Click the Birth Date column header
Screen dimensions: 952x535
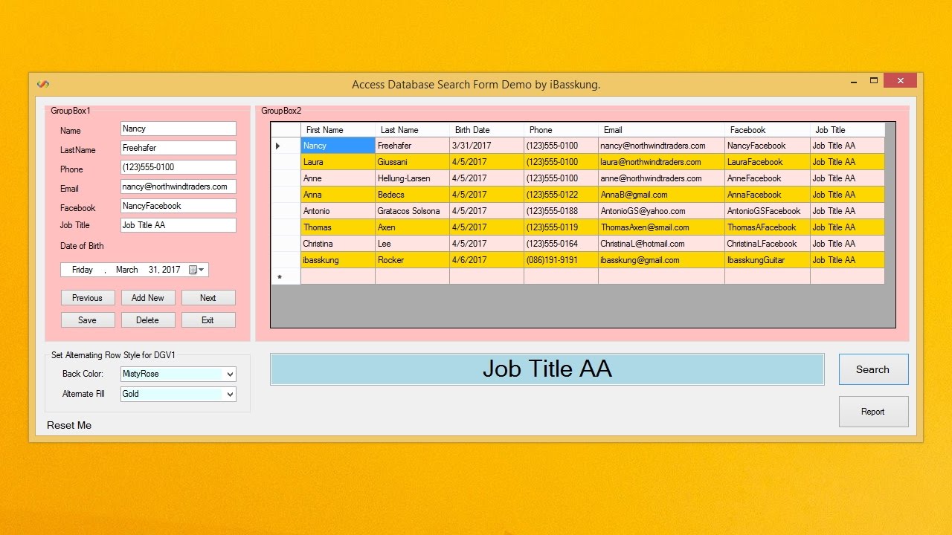[486, 130]
